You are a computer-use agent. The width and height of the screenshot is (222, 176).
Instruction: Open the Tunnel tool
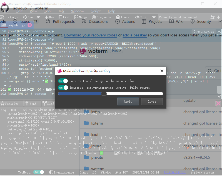pos(123,17)
